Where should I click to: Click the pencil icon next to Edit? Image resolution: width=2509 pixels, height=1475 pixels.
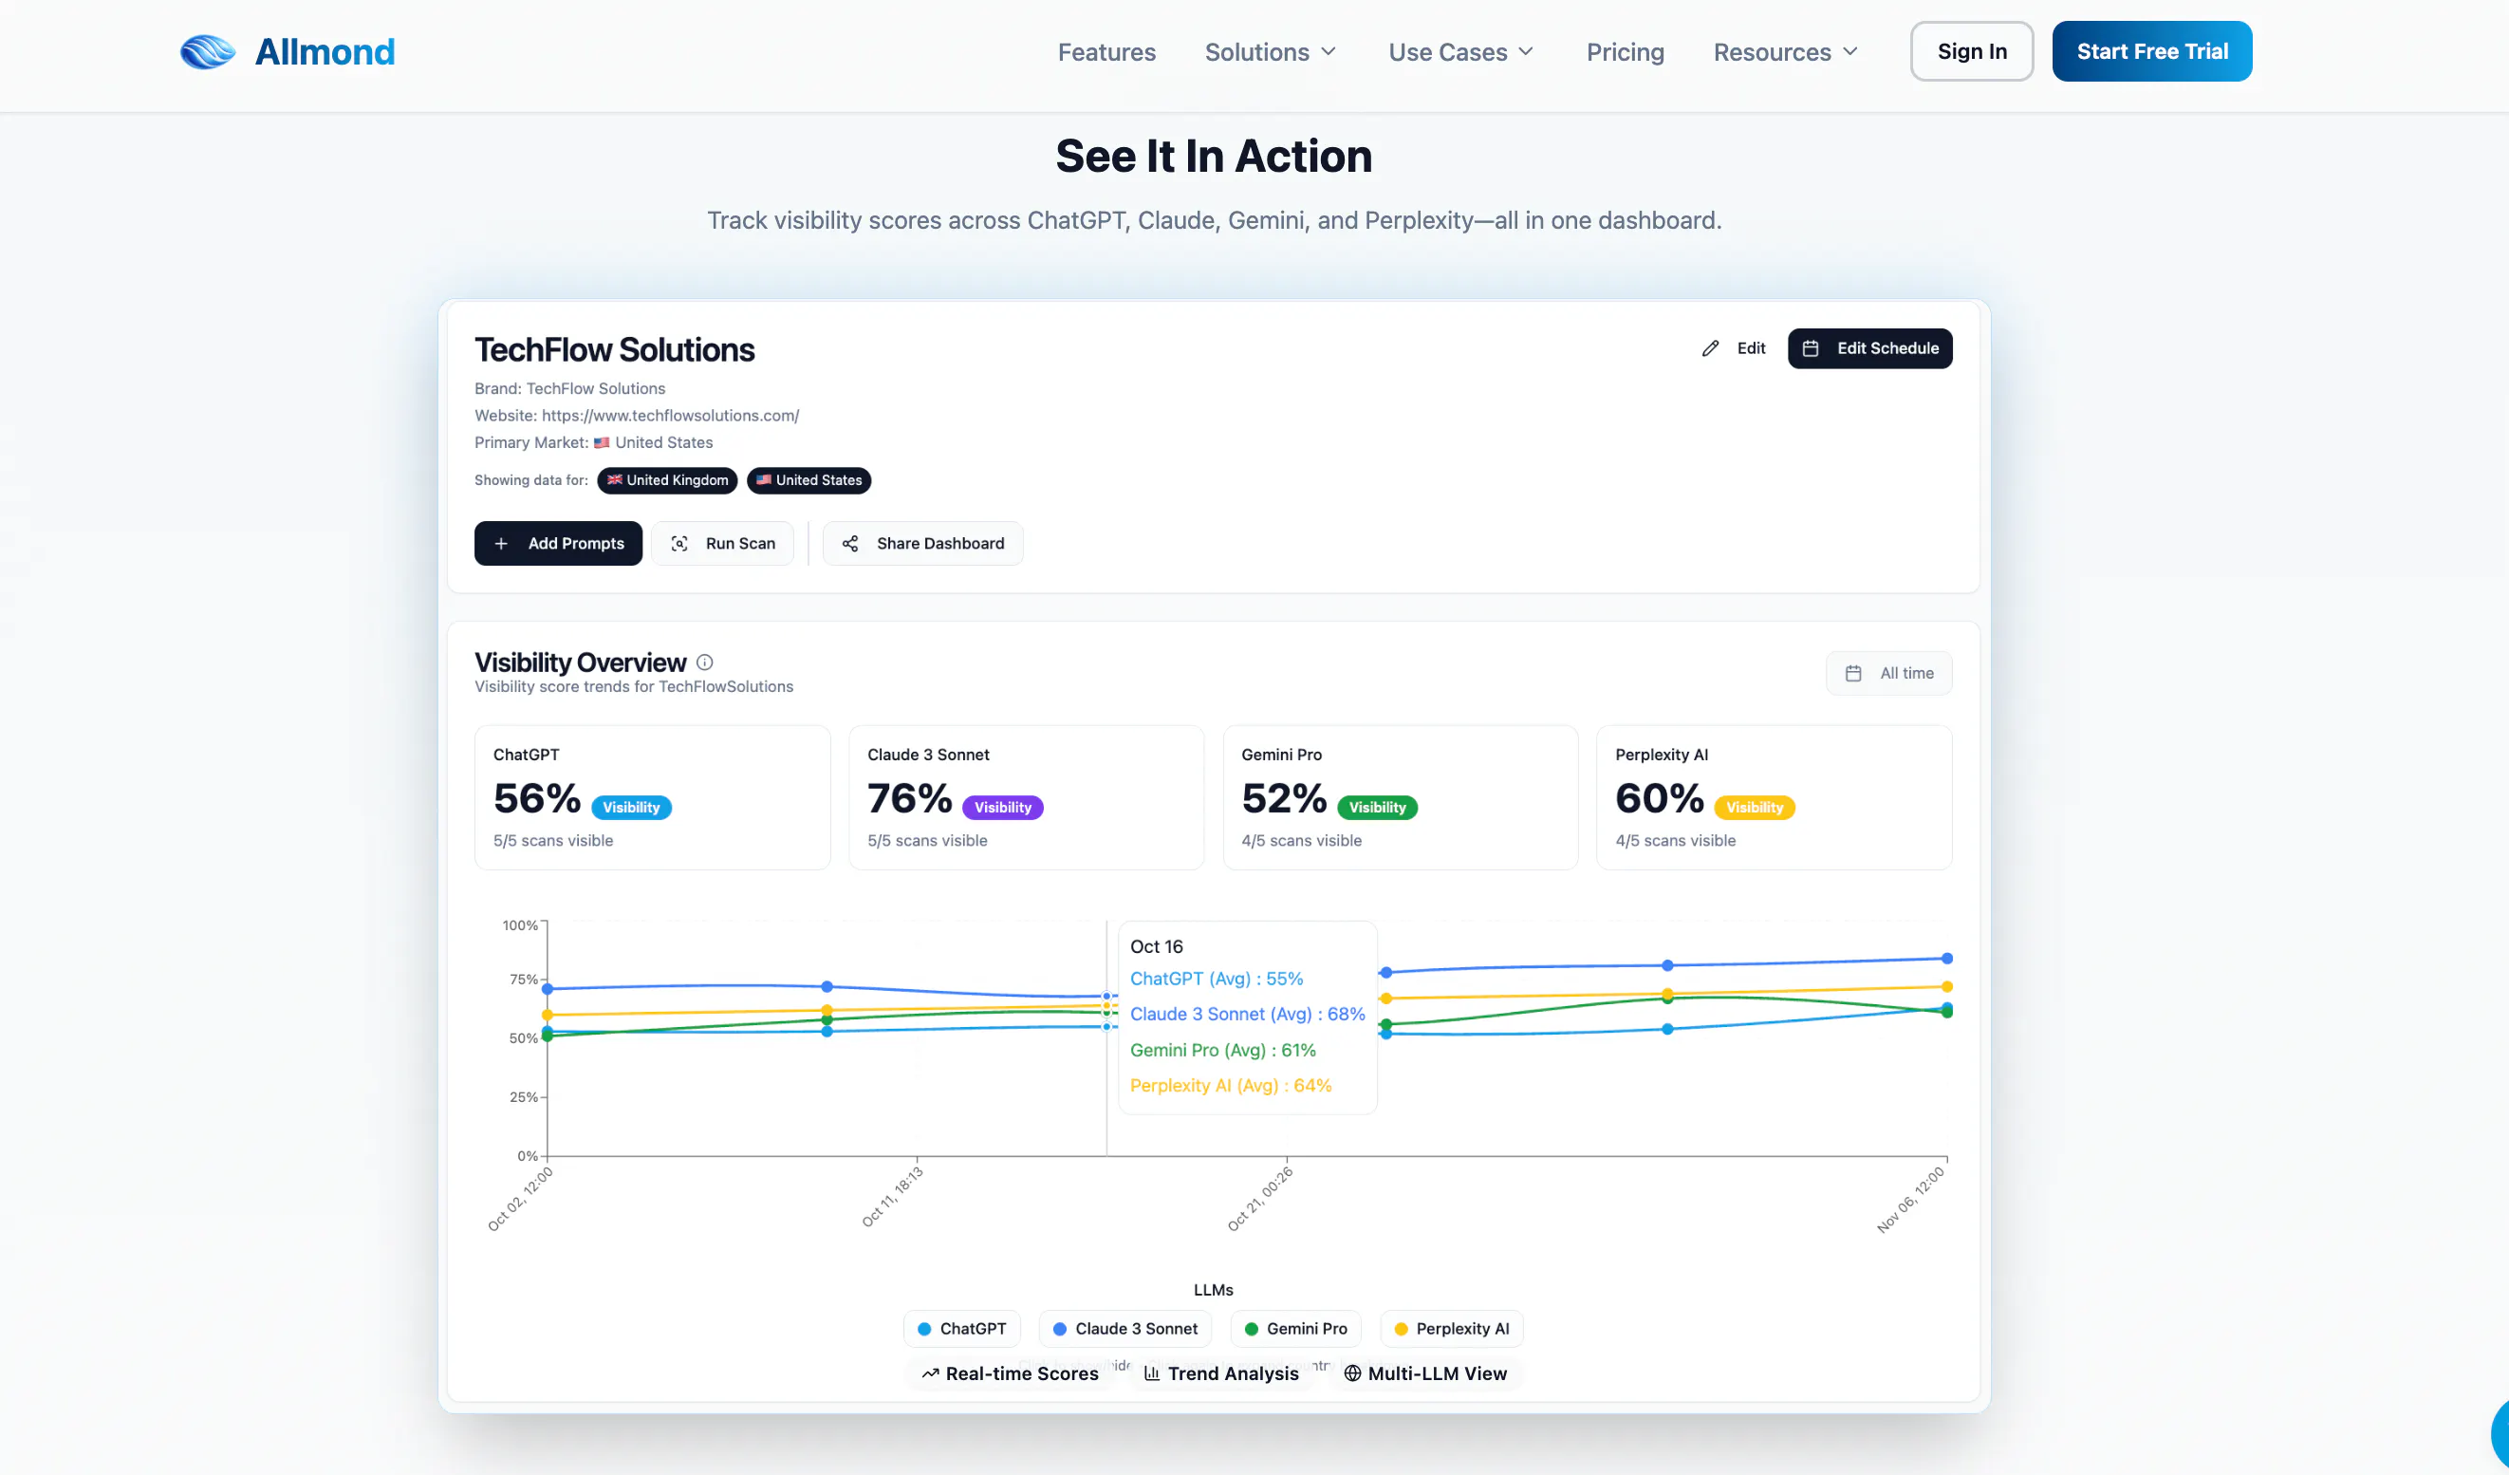1709,348
